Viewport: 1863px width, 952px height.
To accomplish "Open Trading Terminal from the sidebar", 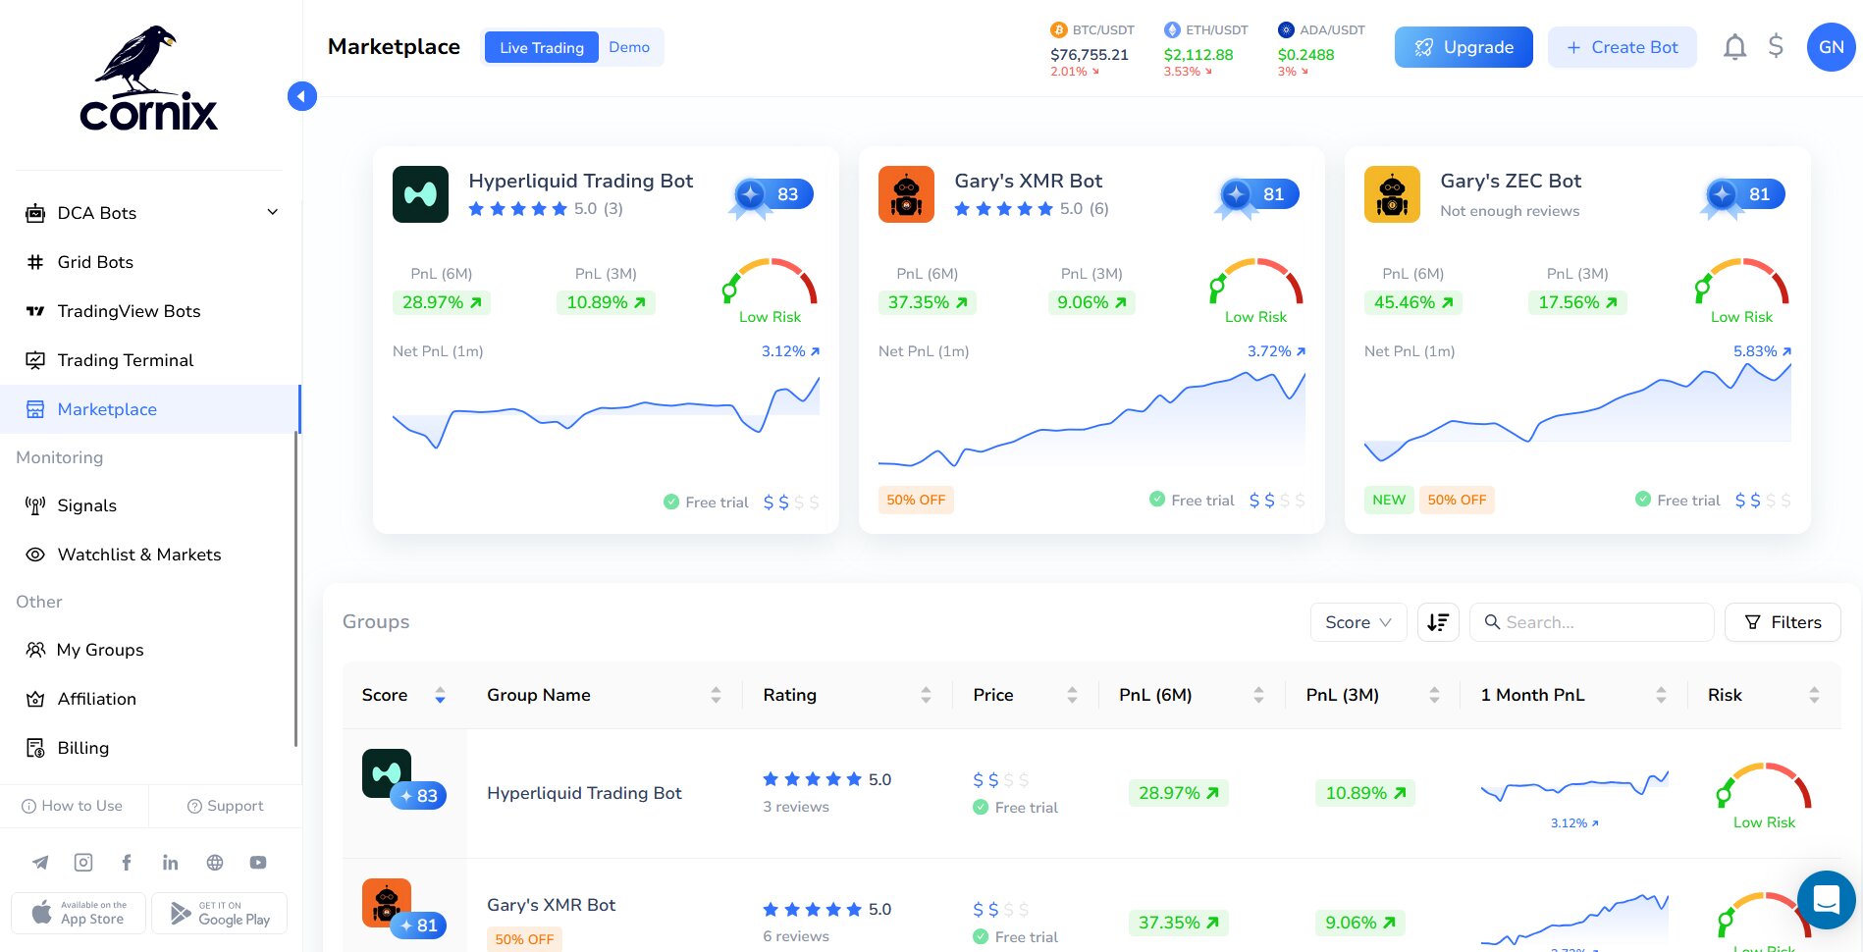I will (125, 360).
